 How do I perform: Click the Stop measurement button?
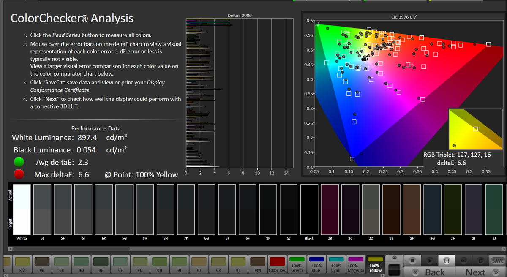413,261
